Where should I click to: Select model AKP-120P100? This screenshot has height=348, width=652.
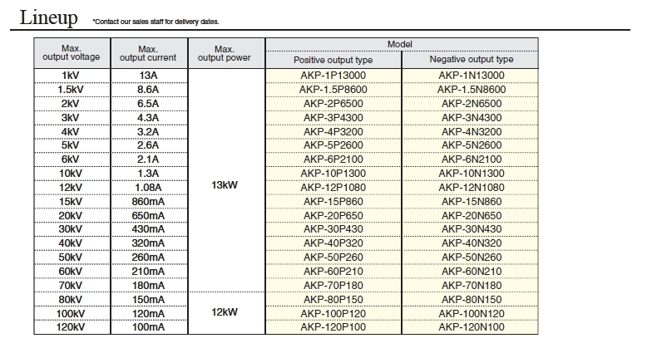click(333, 327)
